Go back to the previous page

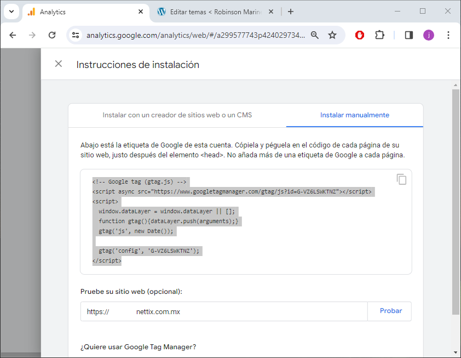[x=13, y=35]
